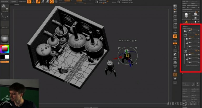Activate the Move gizmo button
Viewport: 202px width, 108px height.
pyautogui.click(x=38, y=2)
